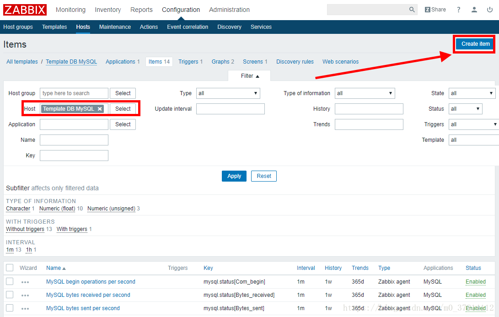This screenshot has width=499, height=317.
Task: Switch to Web scenarios tab
Action: [x=340, y=62]
